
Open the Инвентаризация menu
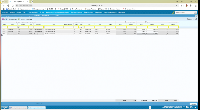pos(33,12)
